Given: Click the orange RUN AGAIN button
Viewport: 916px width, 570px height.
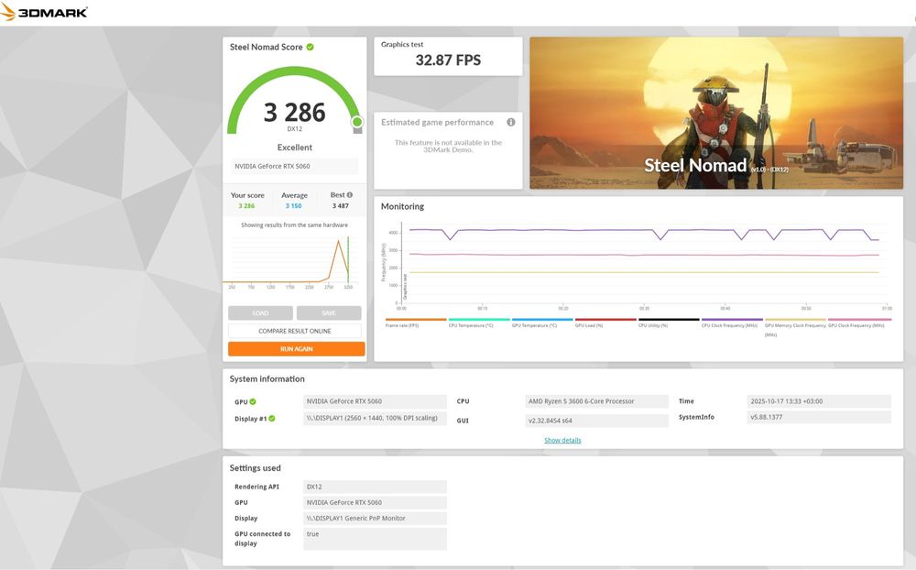Looking at the screenshot, I should pyautogui.click(x=297, y=349).
